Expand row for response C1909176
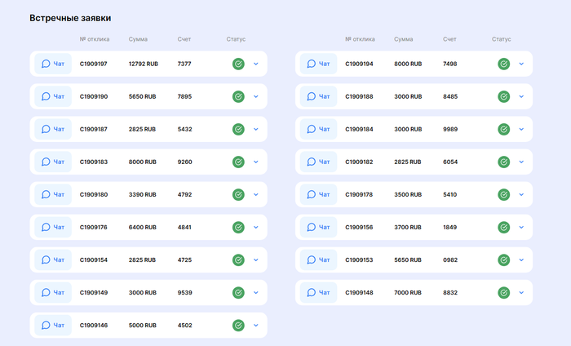The image size is (571, 346). (x=256, y=228)
